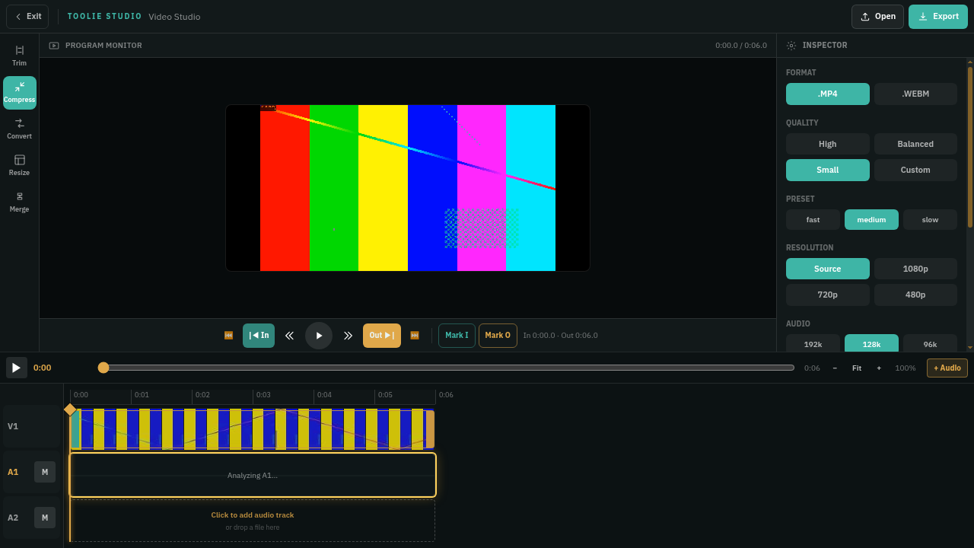This screenshot has height=548, width=974.
Task: Set quality to Balanced
Action: 915,144
